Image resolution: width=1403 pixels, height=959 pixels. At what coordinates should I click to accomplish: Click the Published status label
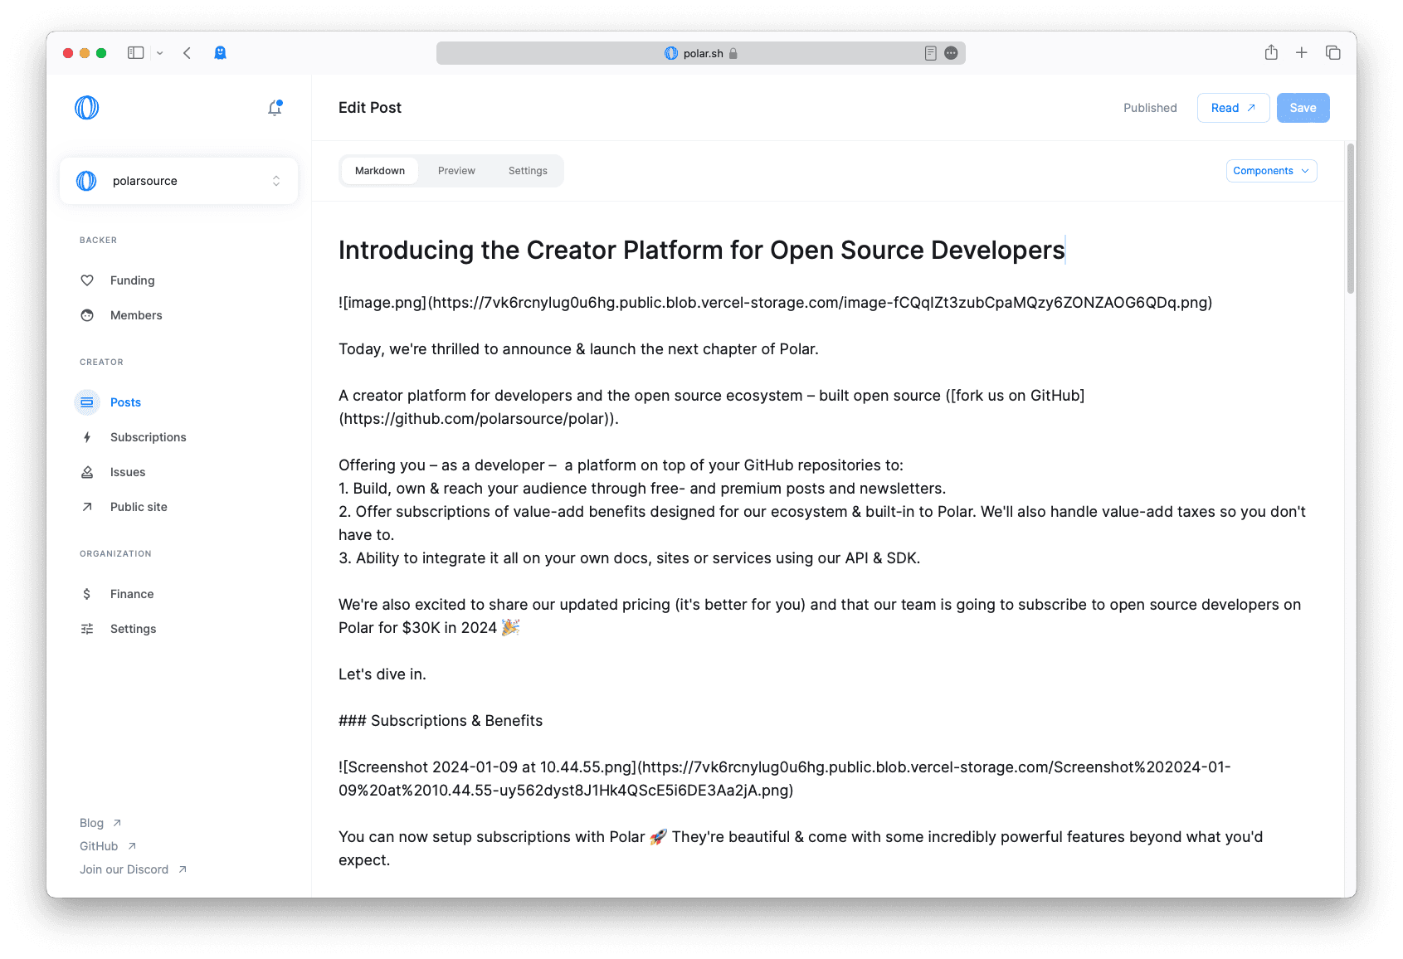(x=1150, y=108)
